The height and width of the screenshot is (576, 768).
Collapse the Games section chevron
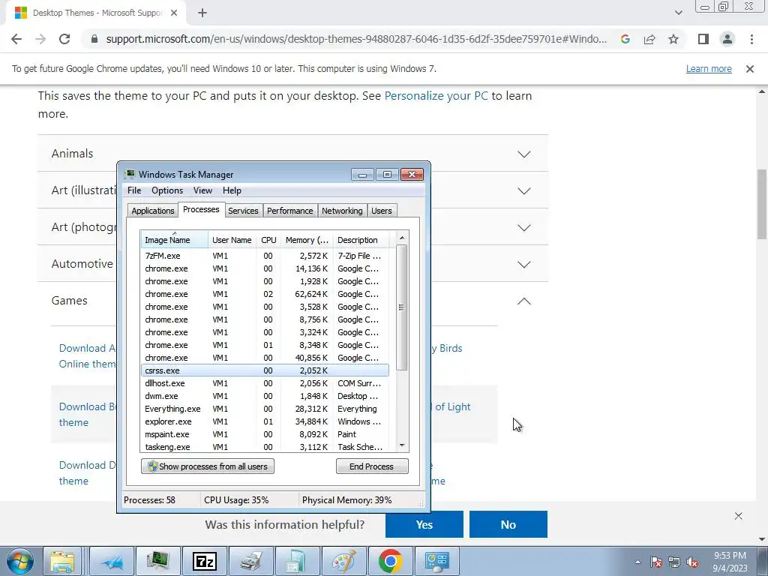[x=524, y=301]
